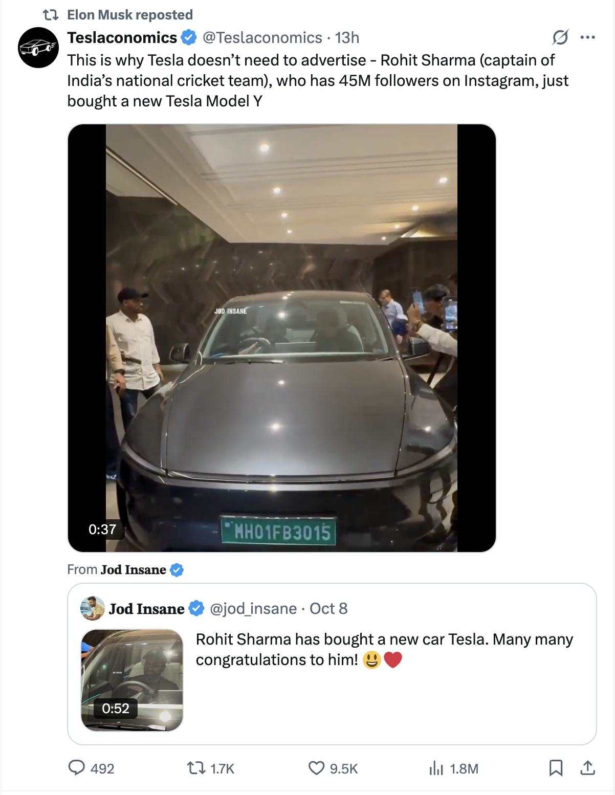Open the quoted video thumbnail
Screen dimensions: 615x795
(132, 680)
